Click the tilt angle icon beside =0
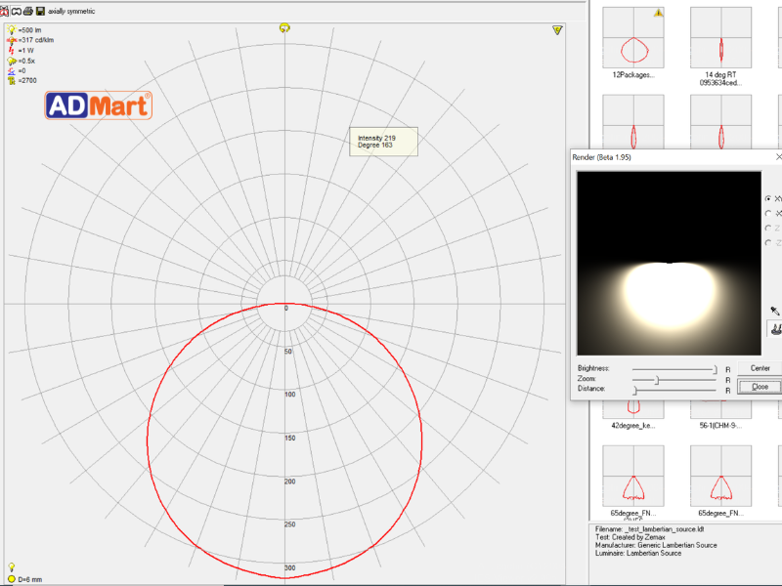The width and height of the screenshot is (782, 586). point(11,70)
